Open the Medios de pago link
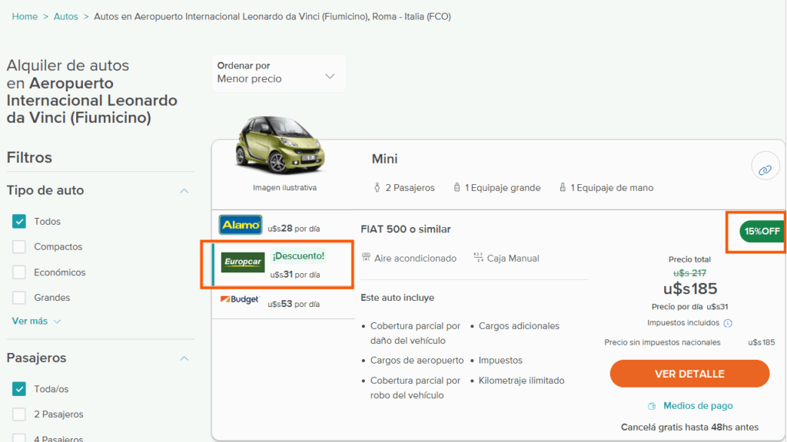The image size is (787, 442). point(700,405)
